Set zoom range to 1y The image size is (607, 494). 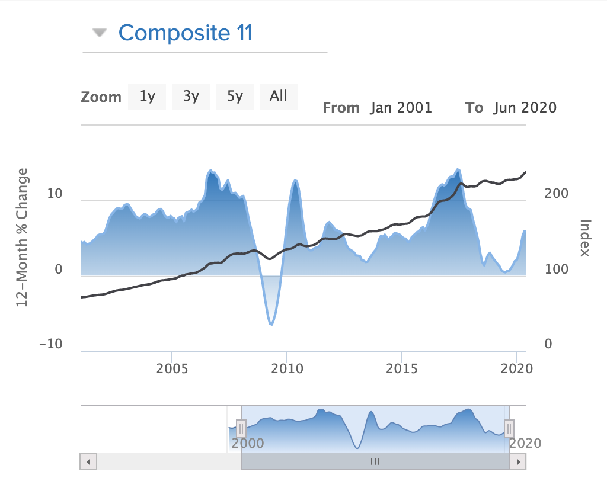tap(148, 97)
